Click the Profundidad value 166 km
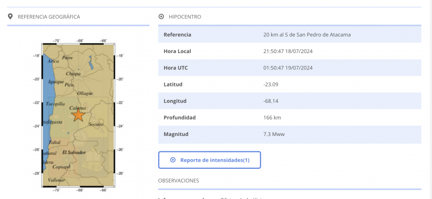This screenshot has width=432, height=199. 272,118
